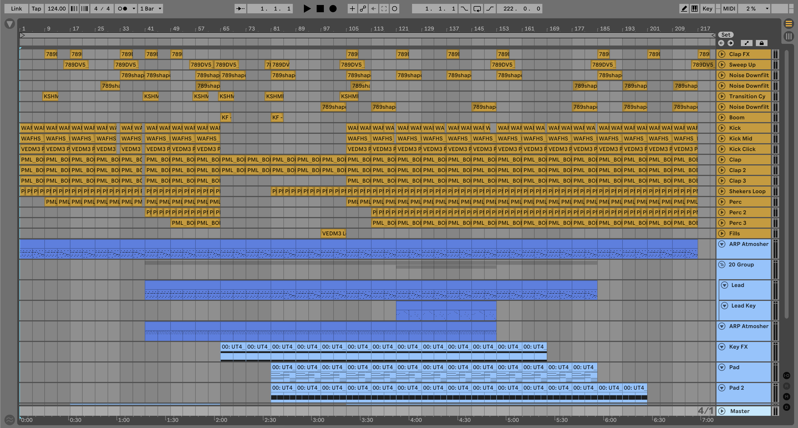Click the 124.00 tempo field
The image size is (798, 428).
[x=56, y=9]
